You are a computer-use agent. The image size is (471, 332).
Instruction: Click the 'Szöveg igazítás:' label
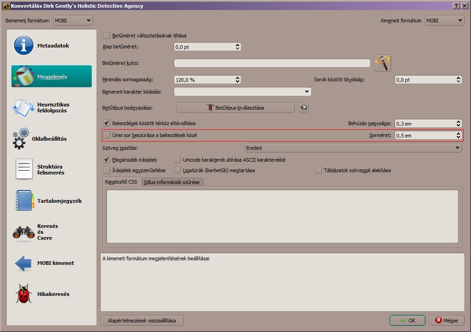point(120,148)
